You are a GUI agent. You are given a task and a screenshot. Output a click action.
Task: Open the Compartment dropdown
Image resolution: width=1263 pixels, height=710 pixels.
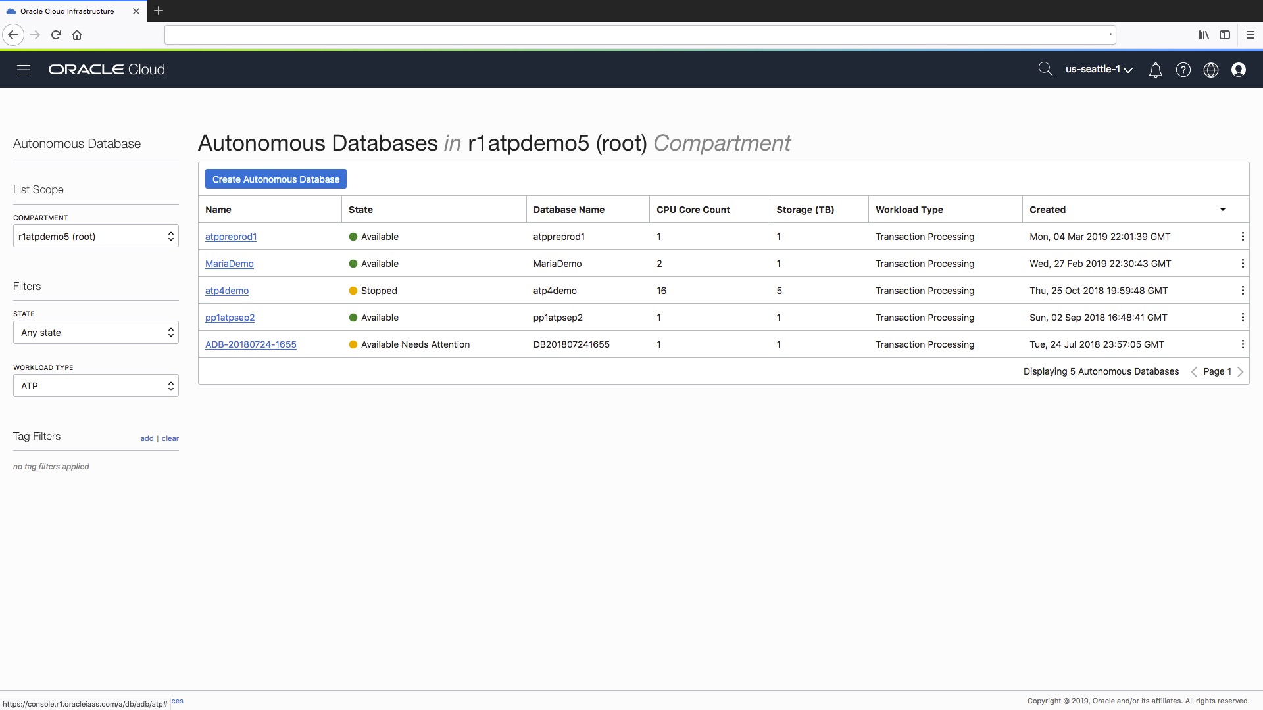pyautogui.click(x=96, y=237)
